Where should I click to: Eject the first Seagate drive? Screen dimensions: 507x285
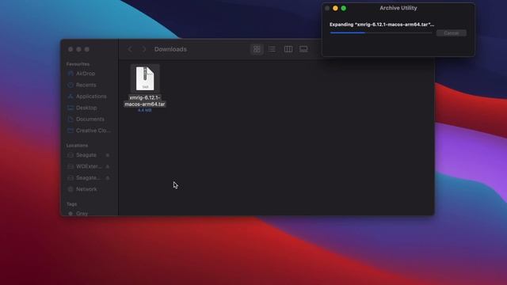click(108, 155)
